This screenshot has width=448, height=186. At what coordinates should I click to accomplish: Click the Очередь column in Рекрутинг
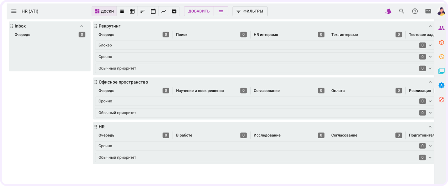pyautogui.click(x=106, y=35)
